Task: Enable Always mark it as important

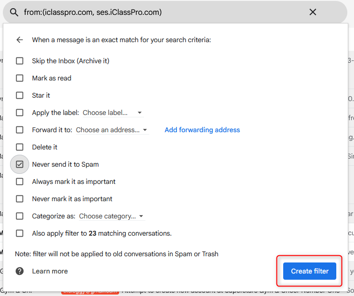Action: pos(20,182)
